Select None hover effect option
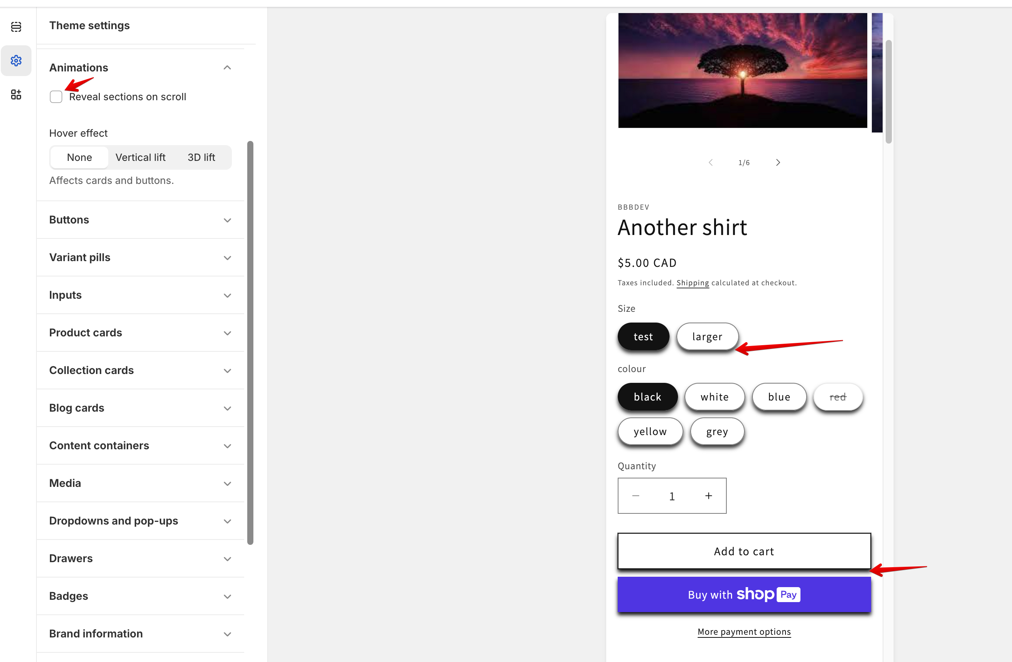Image resolution: width=1012 pixels, height=662 pixels. pos(78,157)
